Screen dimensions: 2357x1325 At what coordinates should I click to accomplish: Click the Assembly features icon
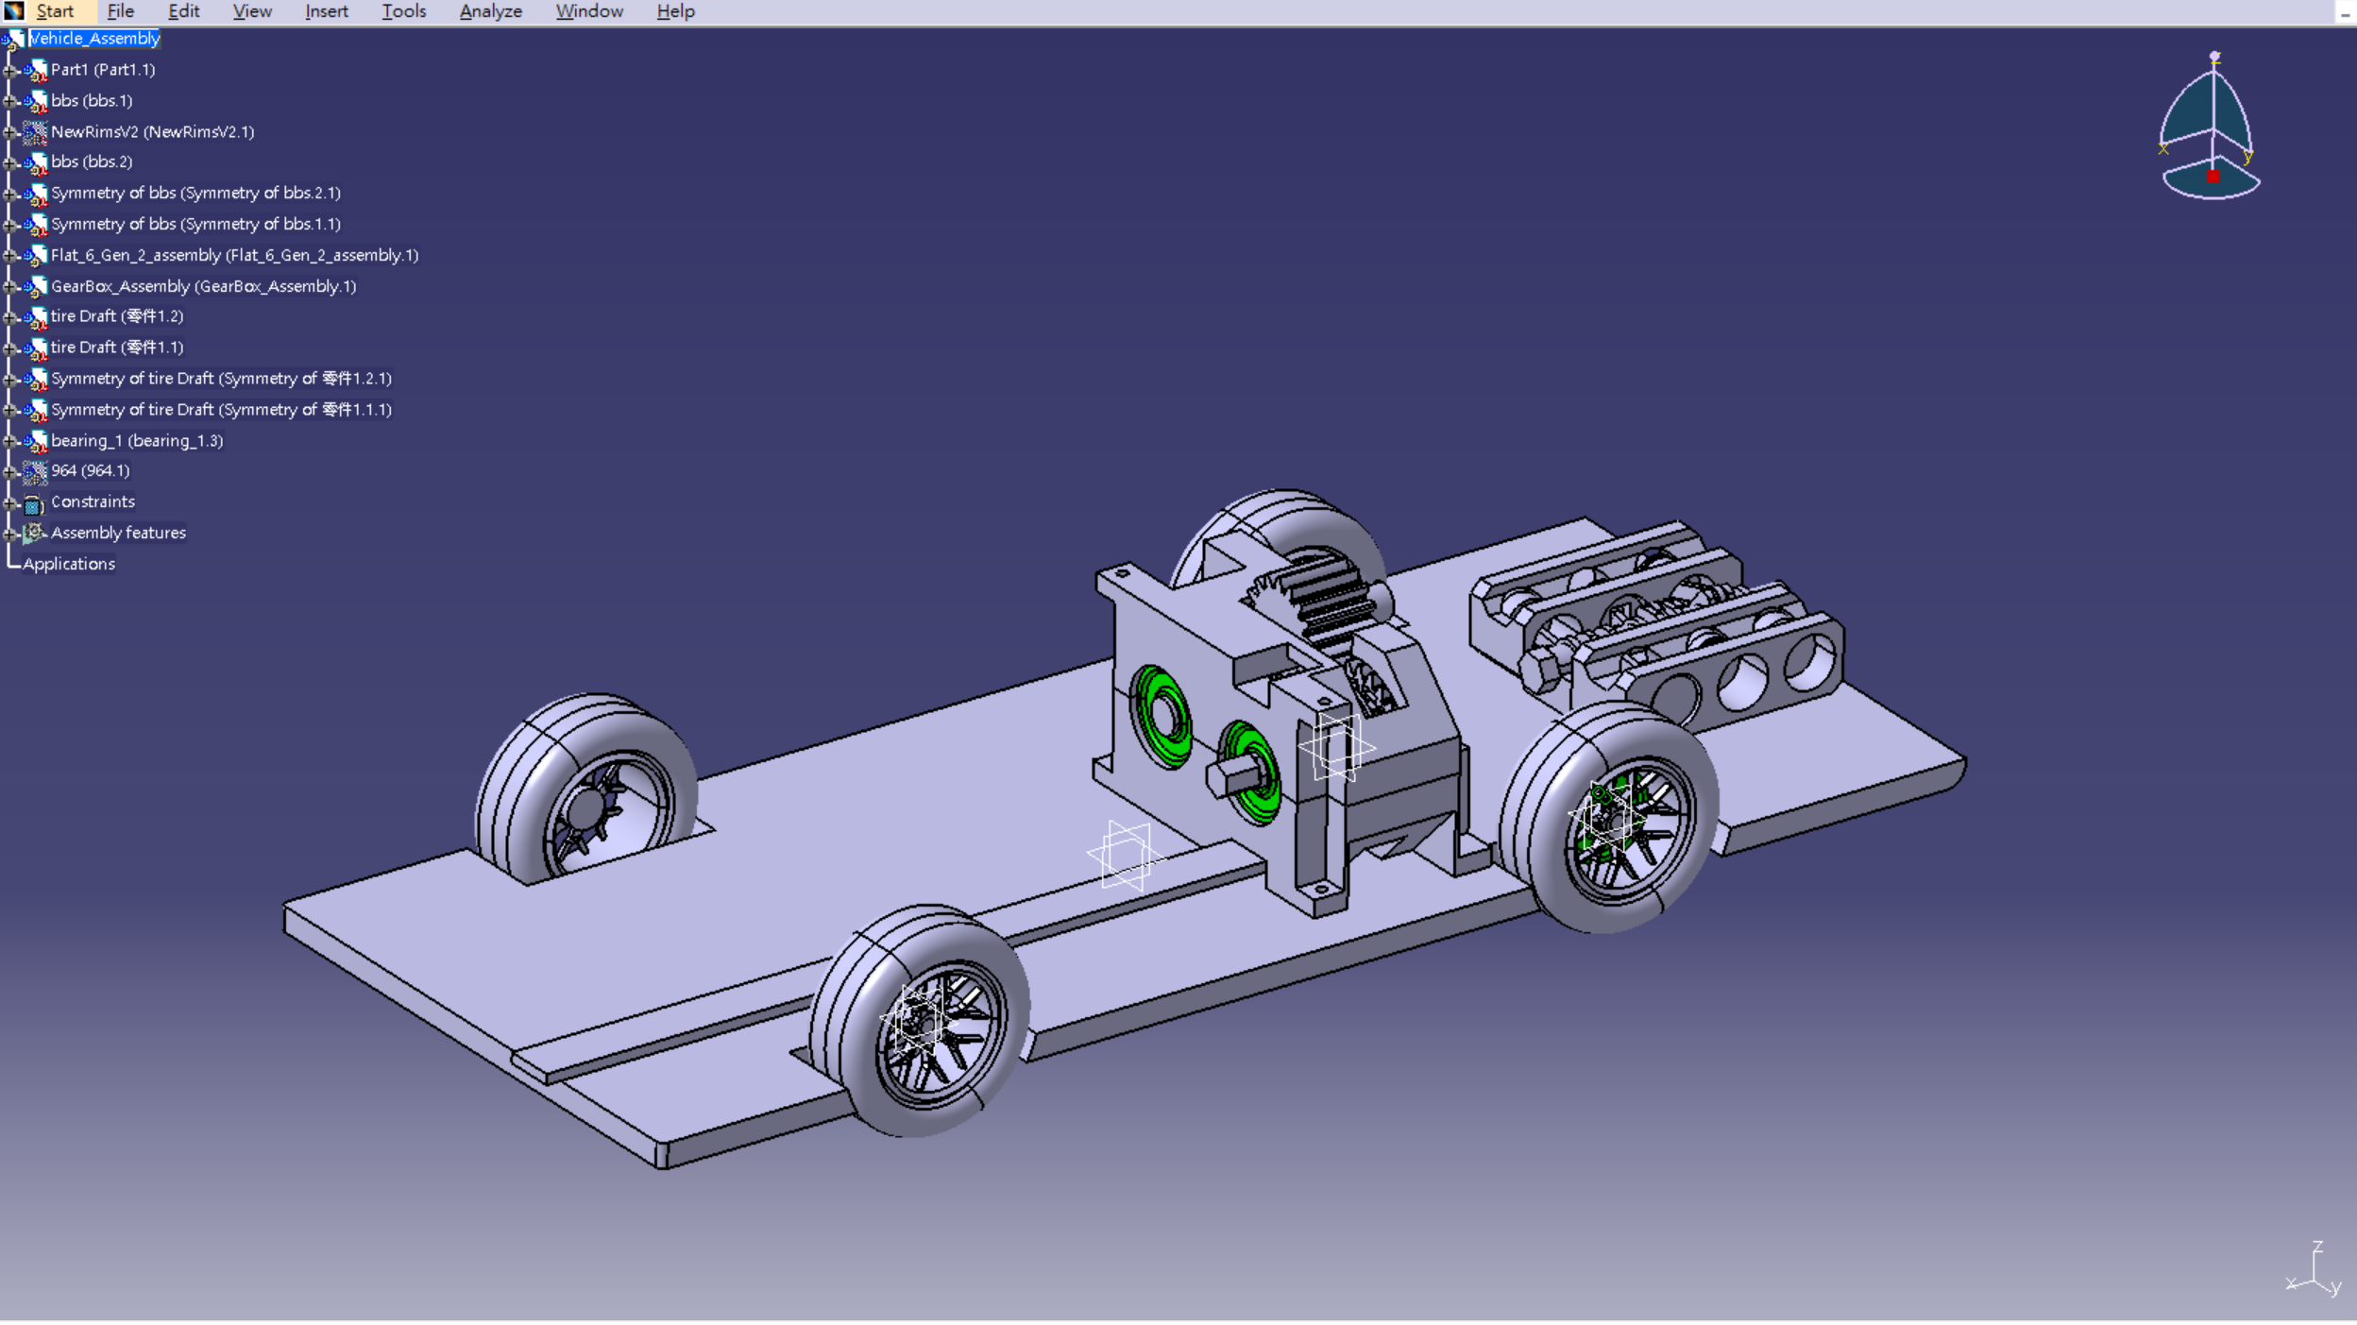click(34, 533)
